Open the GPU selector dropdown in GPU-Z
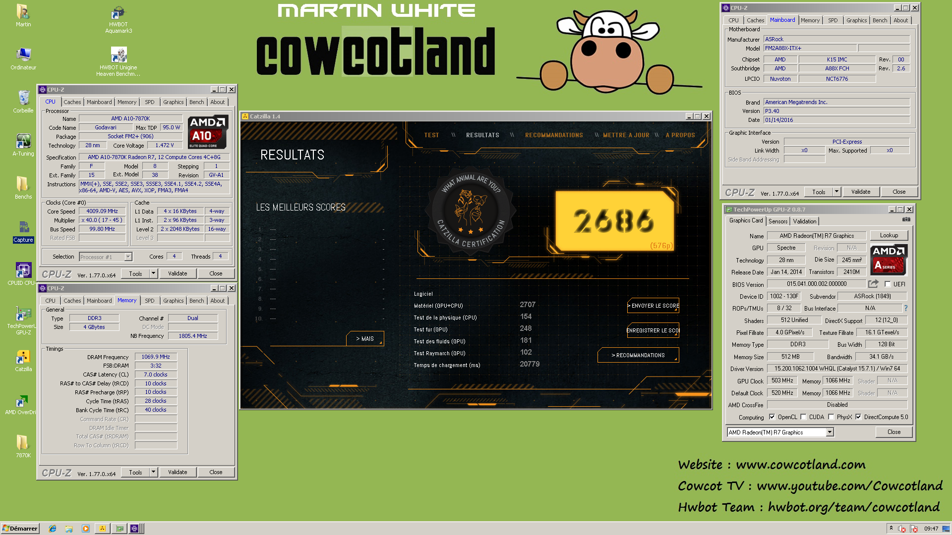Image resolution: width=952 pixels, height=535 pixels. [x=830, y=432]
